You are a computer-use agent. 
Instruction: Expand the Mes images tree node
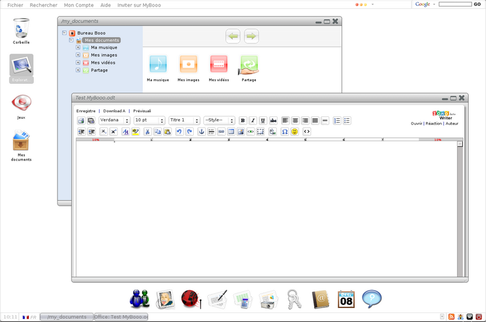78,55
